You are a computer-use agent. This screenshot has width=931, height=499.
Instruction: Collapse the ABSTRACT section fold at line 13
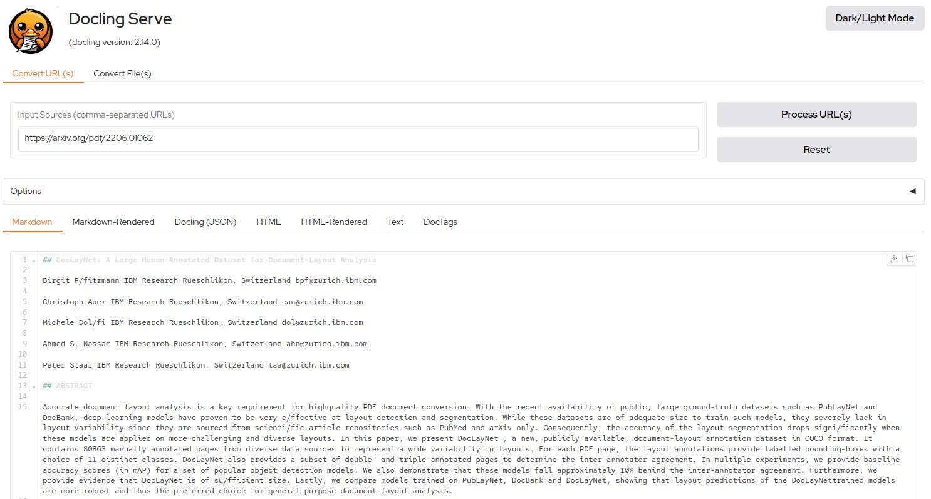(x=34, y=386)
